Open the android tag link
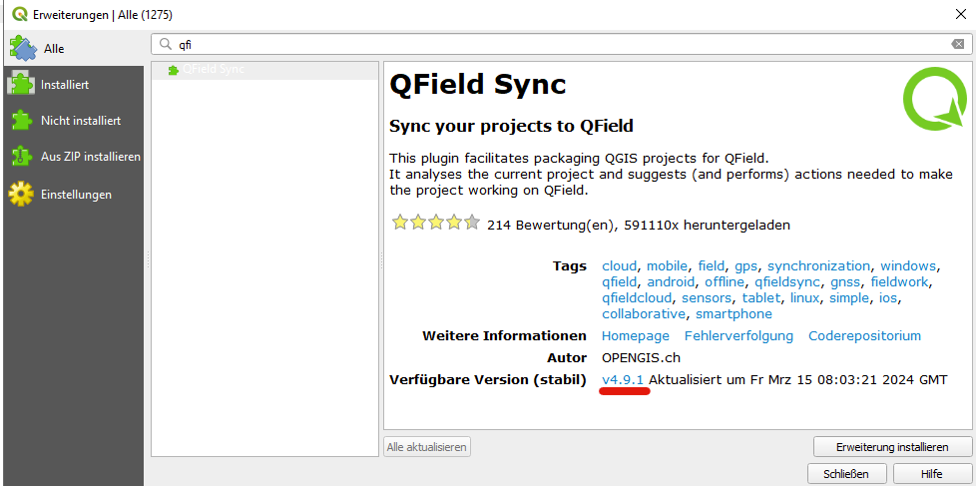Screen dimensions: 976x486 point(671,282)
